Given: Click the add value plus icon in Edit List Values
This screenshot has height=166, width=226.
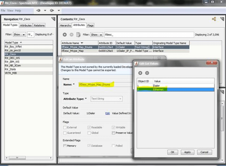Looking at the screenshot, I should click(141, 73).
